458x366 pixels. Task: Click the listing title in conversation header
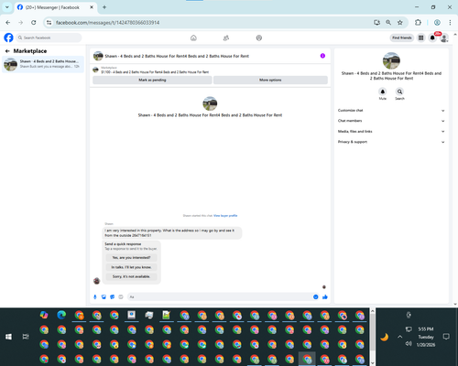tap(177, 56)
